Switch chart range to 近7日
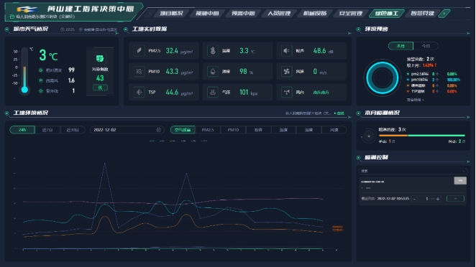This screenshot has height=267, width=476. click(47, 130)
